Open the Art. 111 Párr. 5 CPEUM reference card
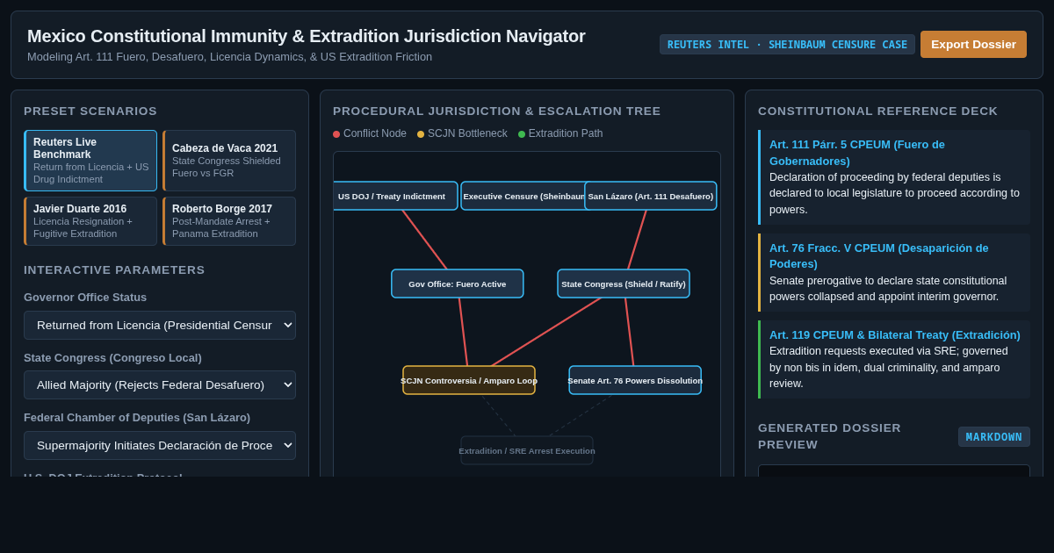1054x553 pixels. point(894,177)
